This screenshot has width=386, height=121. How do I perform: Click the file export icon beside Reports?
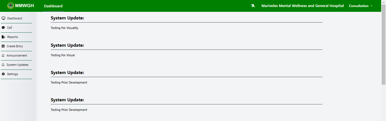click(3, 37)
